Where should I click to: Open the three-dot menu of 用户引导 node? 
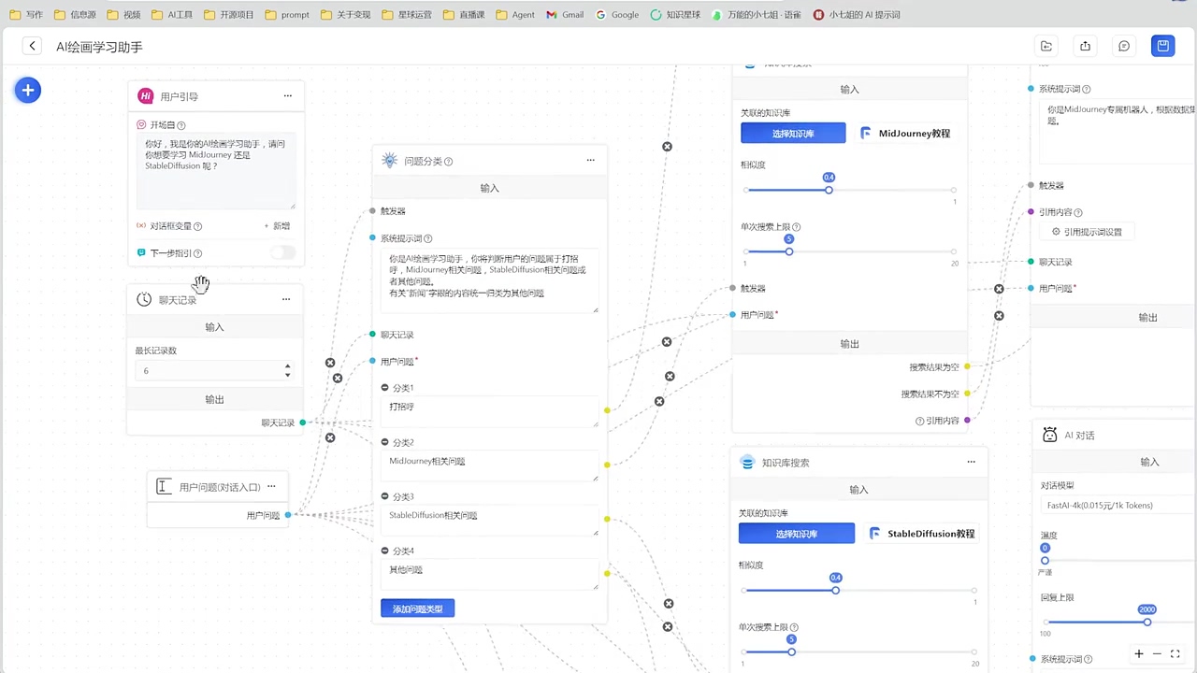pos(288,95)
